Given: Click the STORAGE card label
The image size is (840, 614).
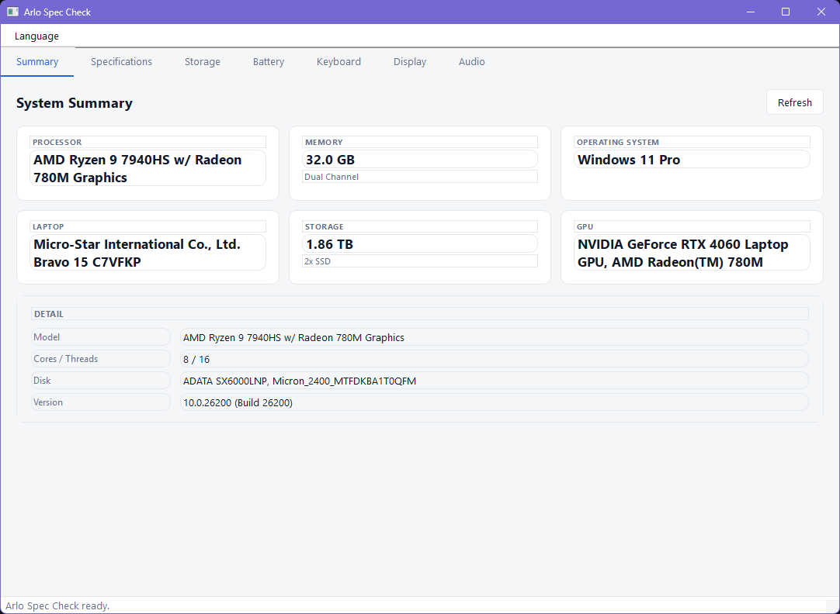Looking at the screenshot, I should pos(420,227).
